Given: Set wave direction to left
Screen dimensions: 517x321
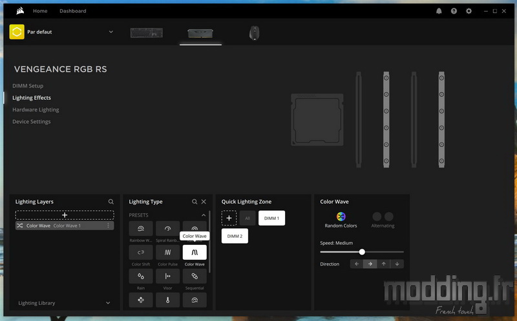Looking at the screenshot, I should point(357,264).
